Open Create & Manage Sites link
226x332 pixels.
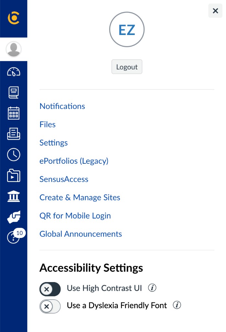point(80,197)
